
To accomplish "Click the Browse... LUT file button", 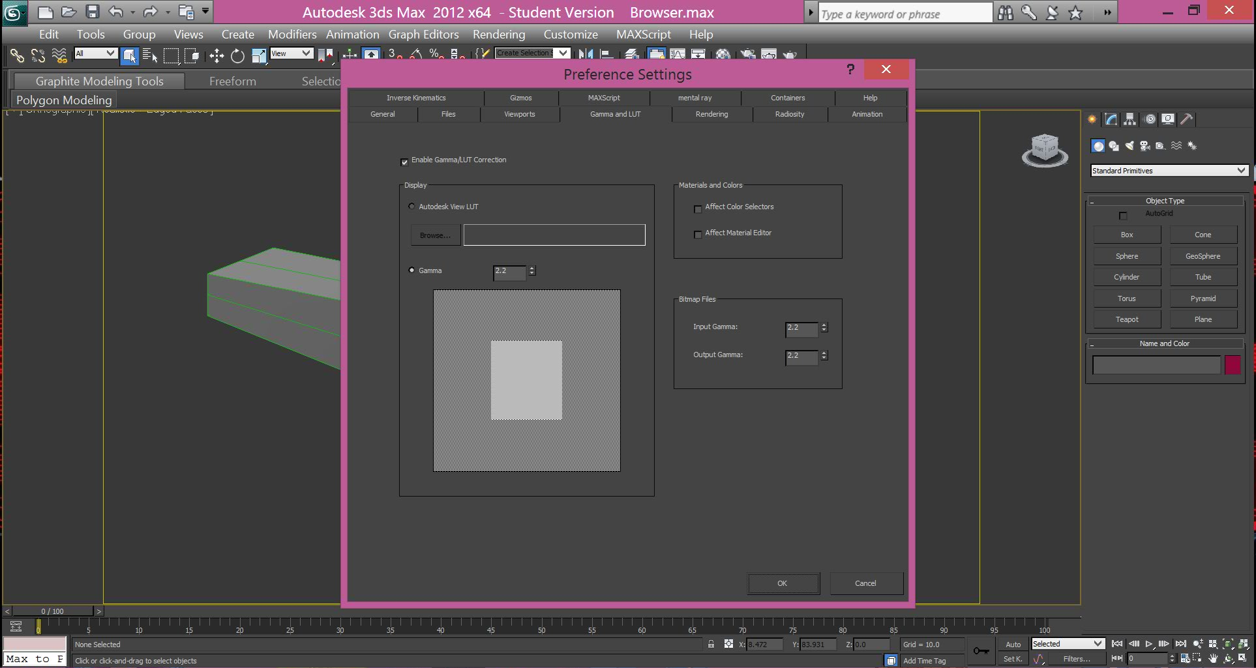I will [x=435, y=235].
